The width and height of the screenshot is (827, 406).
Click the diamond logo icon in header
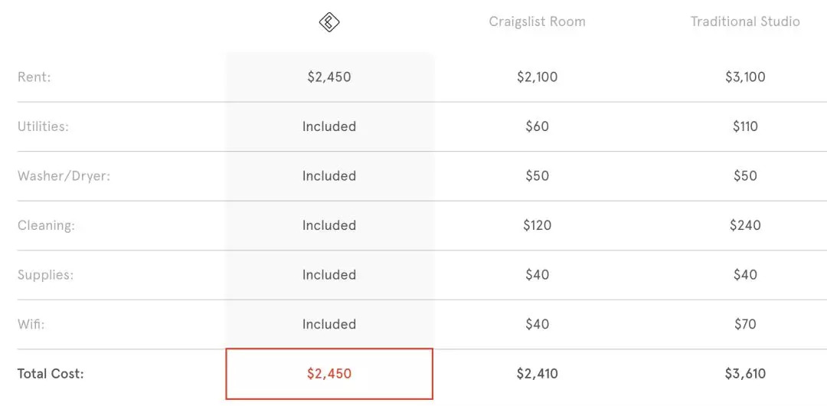[x=329, y=22]
